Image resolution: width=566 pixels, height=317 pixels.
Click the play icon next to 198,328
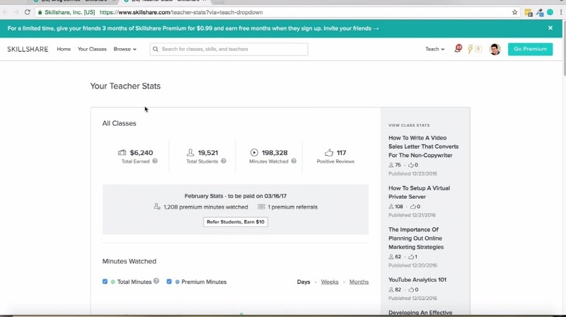point(254,152)
